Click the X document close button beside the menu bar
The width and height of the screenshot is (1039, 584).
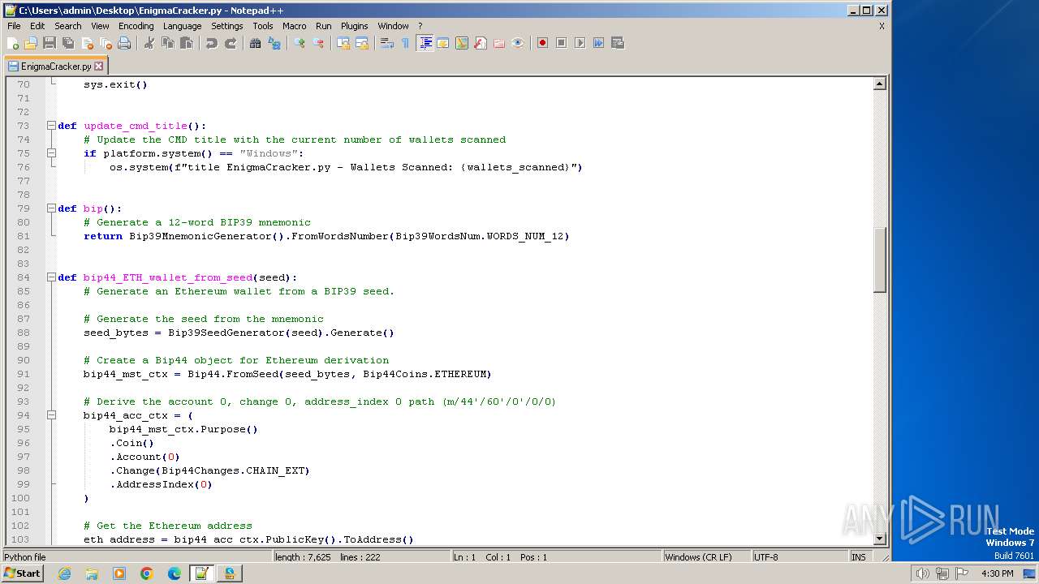882,26
